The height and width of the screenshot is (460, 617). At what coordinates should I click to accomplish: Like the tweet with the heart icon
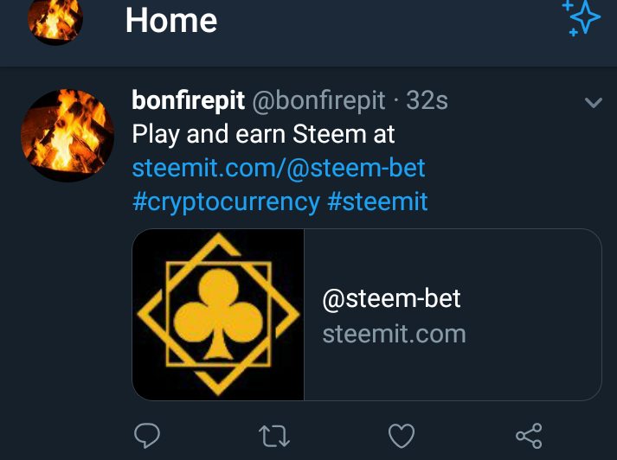tap(401, 436)
